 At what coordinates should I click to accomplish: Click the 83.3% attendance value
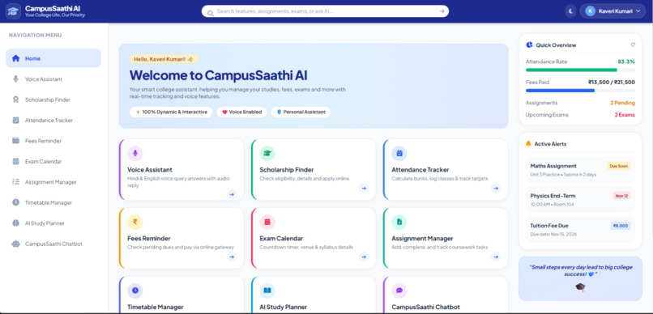626,62
